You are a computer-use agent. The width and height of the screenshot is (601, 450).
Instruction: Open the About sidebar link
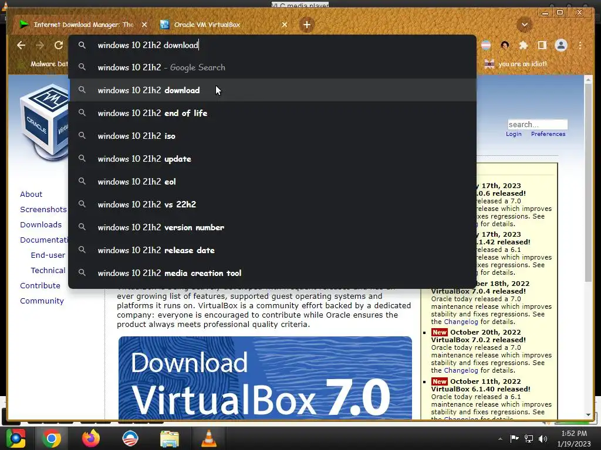click(31, 194)
